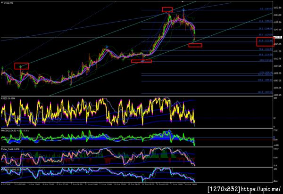The image size is (283, 194).
Task: Select the RSI indicator label
Action: (x=8, y=98)
